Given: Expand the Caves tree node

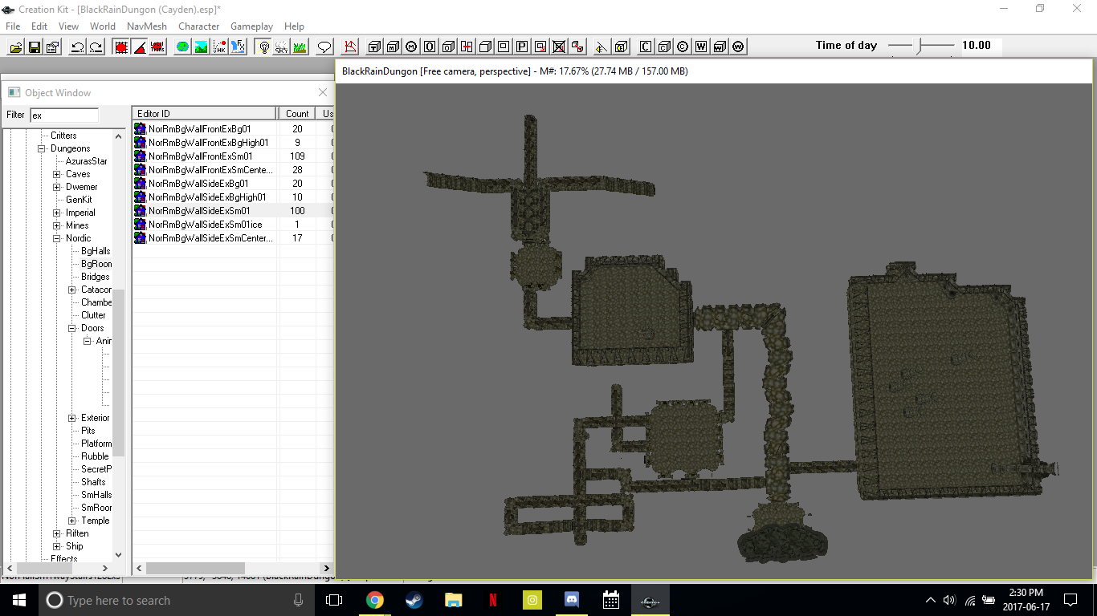Looking at the screenshot, I should click(x=57, y=174).
